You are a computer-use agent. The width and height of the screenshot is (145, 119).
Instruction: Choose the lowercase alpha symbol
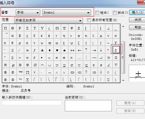pos(13,36)
